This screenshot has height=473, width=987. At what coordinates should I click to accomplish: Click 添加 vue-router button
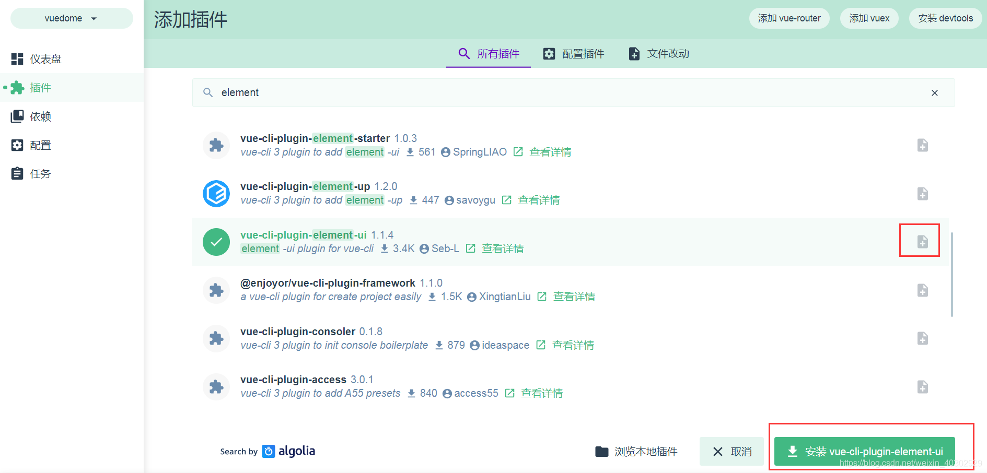789,18
